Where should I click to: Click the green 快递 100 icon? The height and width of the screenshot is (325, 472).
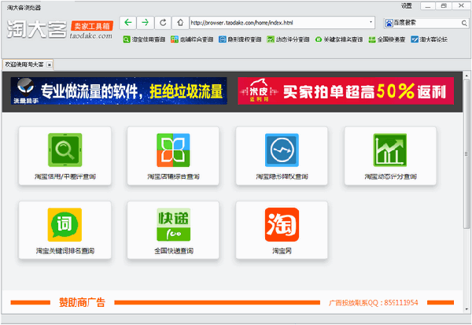pyautogui.click(x=174, y=225)
